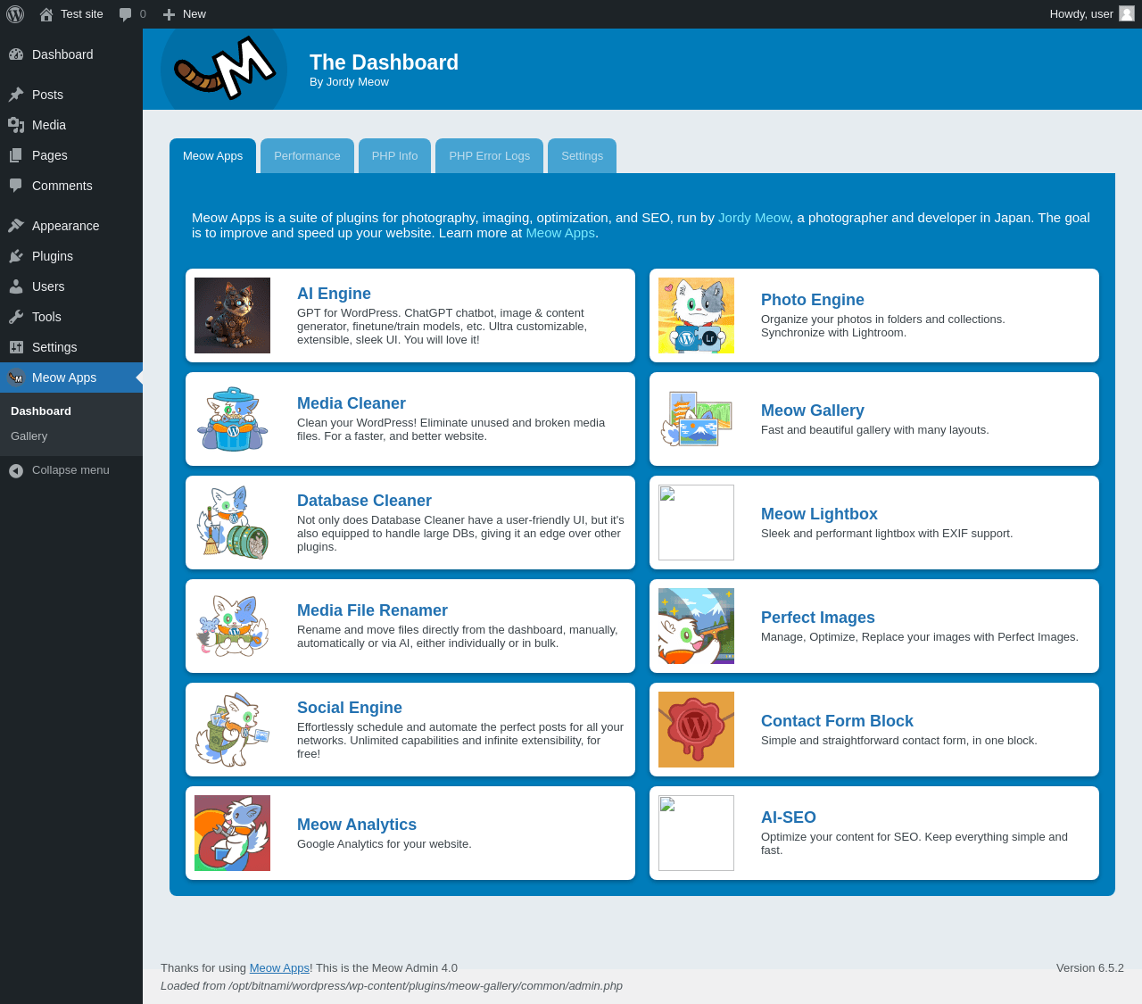Click the Users person icon
This screenshot has height=1004, width=1142.
[x=16, y=286]
